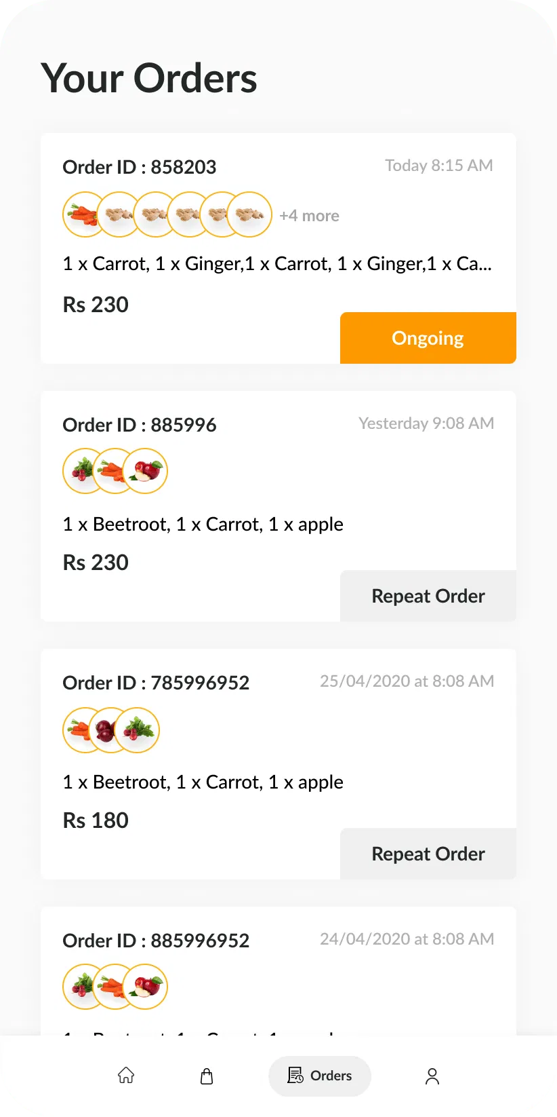This screenshot has width=557, height=1117.
Task: Open the Home tab icon
Action: coord(126,1076)
